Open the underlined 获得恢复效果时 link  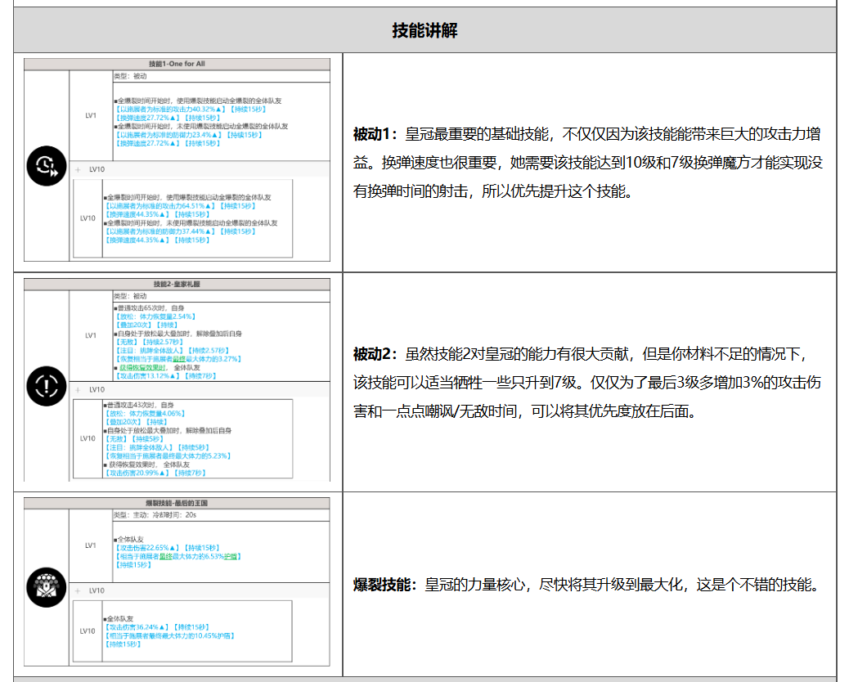point(144,367)
